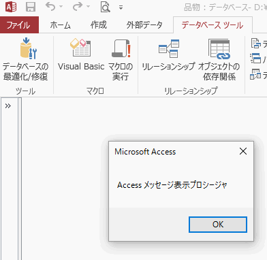Image resolution: width=267 pixels, height=260 pixels.
Task: Save the database with the floppy icon
Action: point(31,7)
